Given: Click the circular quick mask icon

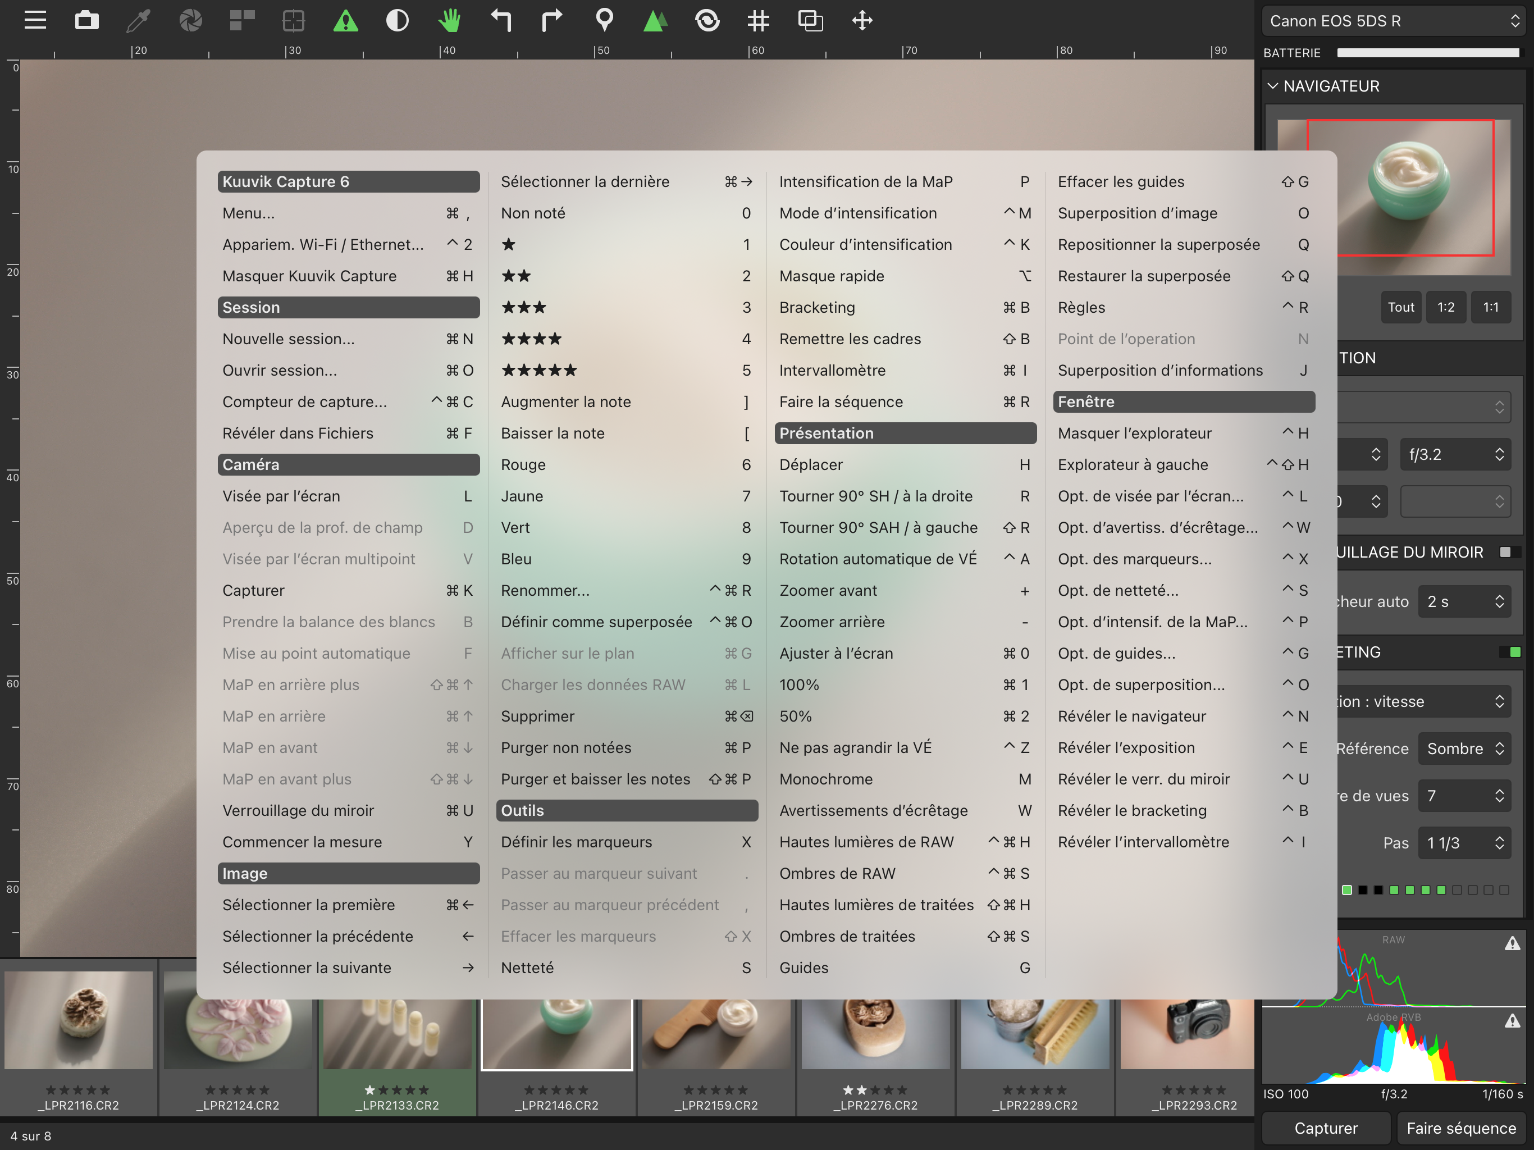Looking at the screenshot, I should coord(707,20).
